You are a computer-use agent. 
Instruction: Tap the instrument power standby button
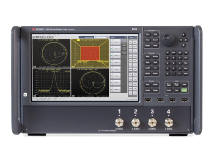tap(25, 95)
